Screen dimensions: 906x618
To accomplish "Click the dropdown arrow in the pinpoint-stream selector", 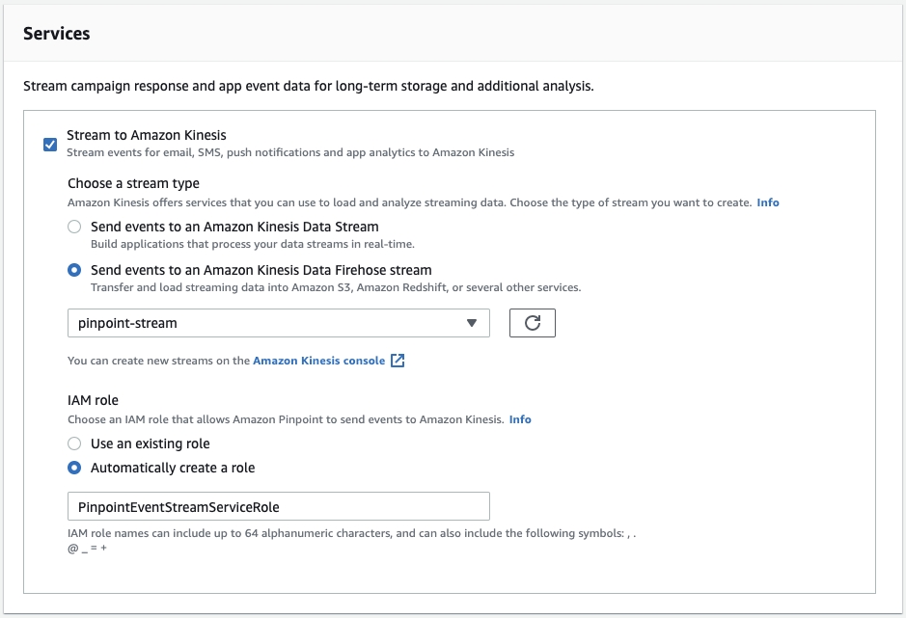I will point(472,323).
